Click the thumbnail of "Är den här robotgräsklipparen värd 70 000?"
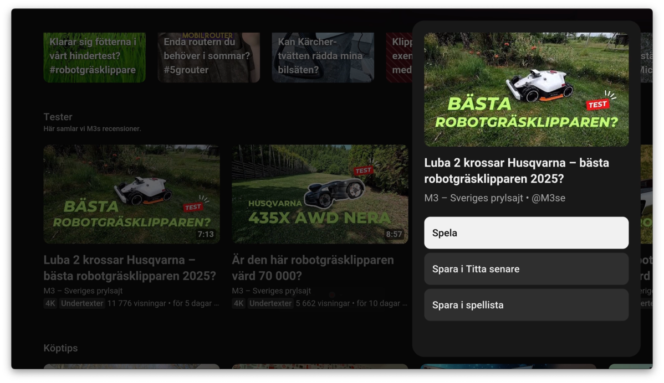 coord(321,194)
